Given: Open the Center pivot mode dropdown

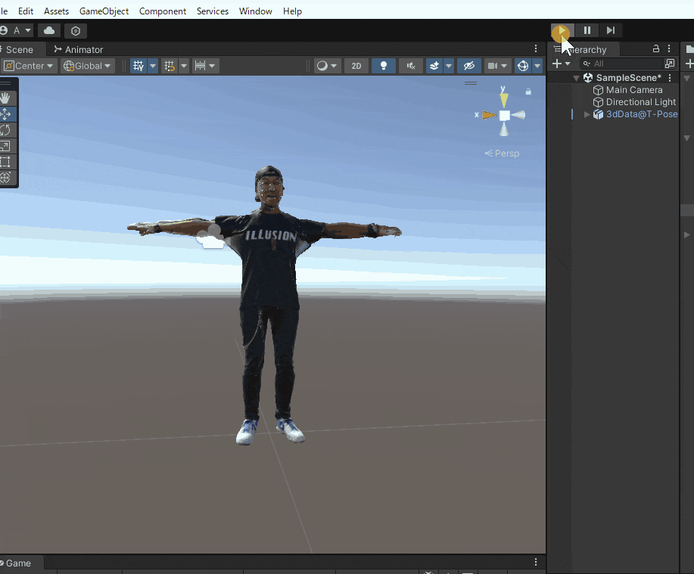Looking at the screenshot, I should click(x=28, y=66).
